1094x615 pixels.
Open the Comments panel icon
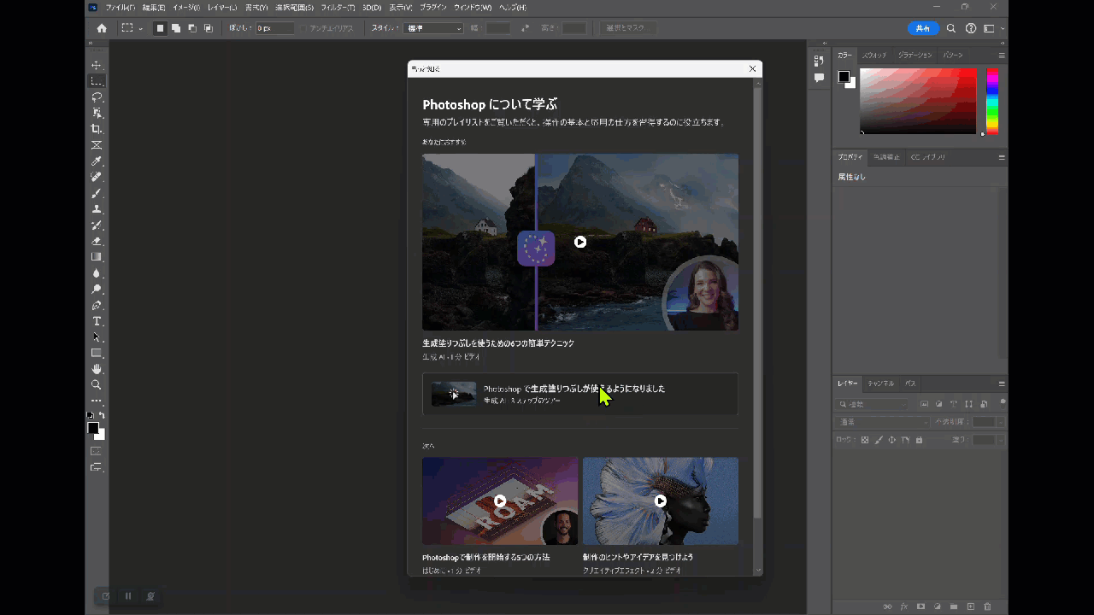819,78
